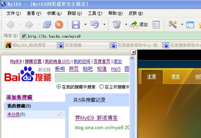
Task: Click the 博客 tab on the blog page
Action: (176, 77)
